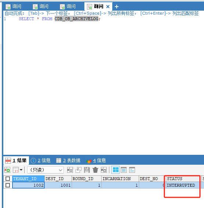Click the delete row trash icon
Screen dimensions: 204x208
pos(95,170)
